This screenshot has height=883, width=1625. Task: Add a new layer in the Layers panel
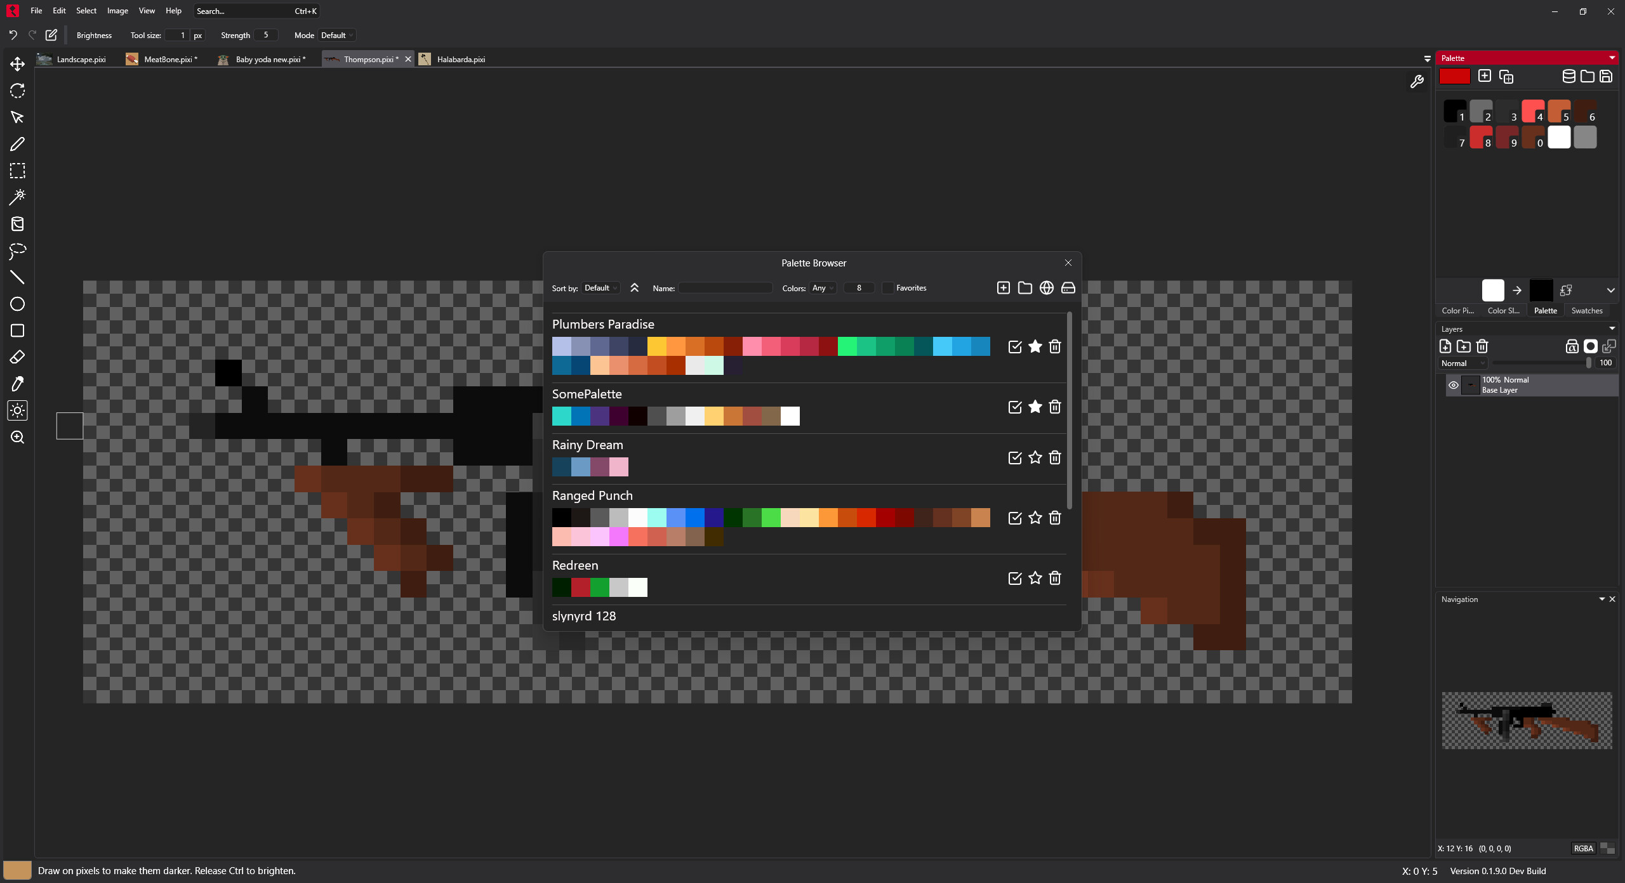(x=1445, y=346)
